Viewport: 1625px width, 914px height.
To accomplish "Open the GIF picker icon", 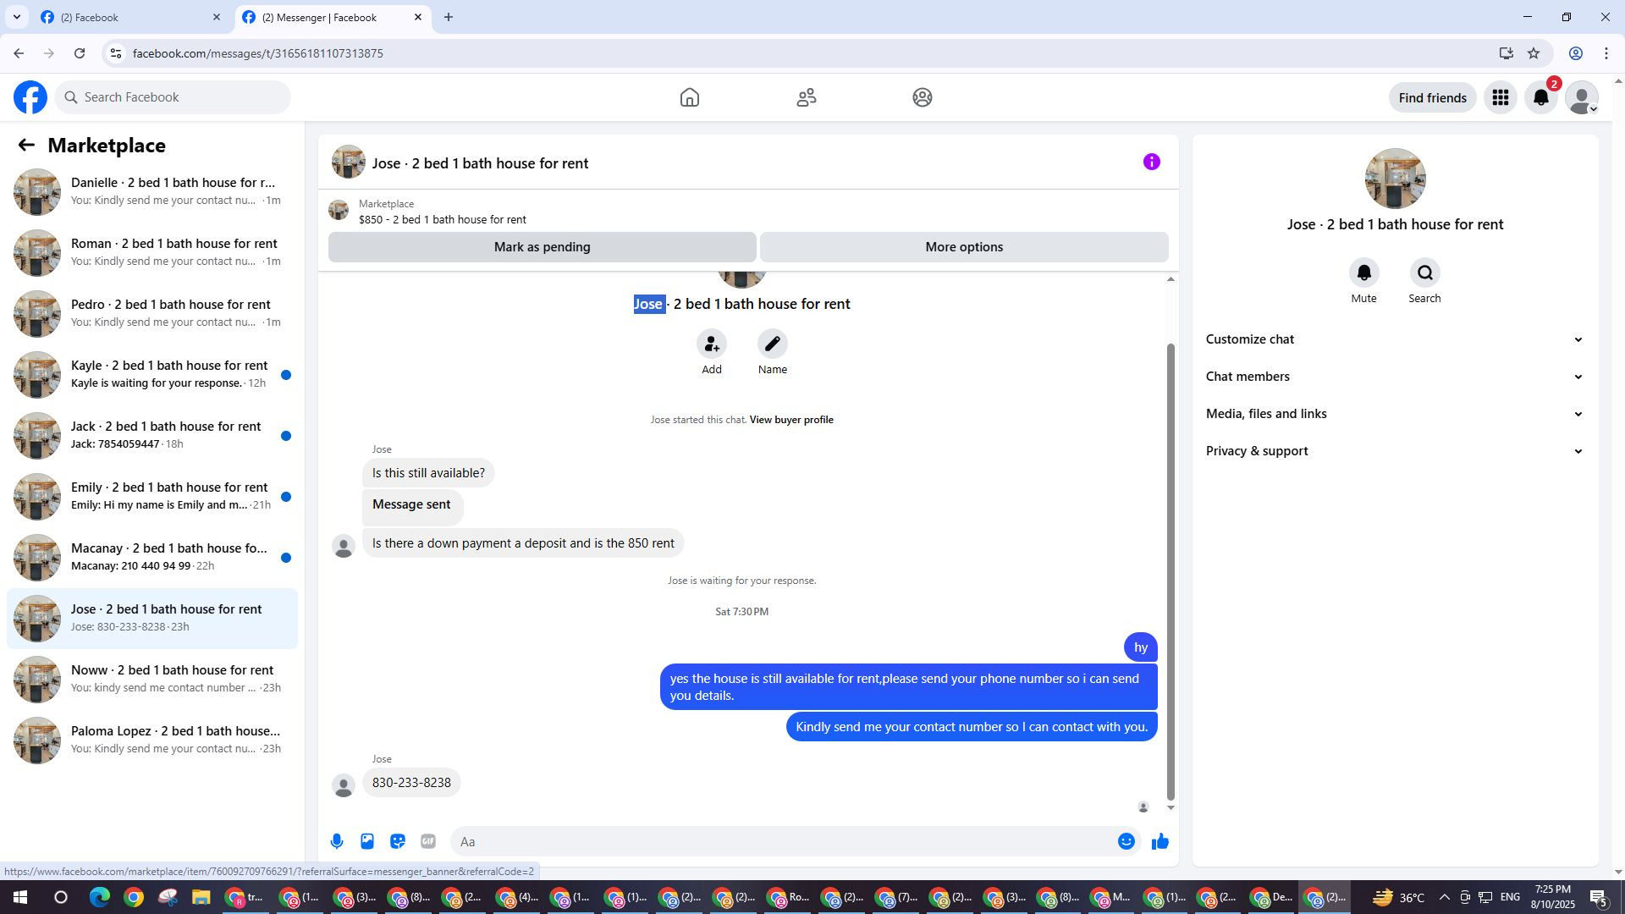I will (x=428, y=841).
